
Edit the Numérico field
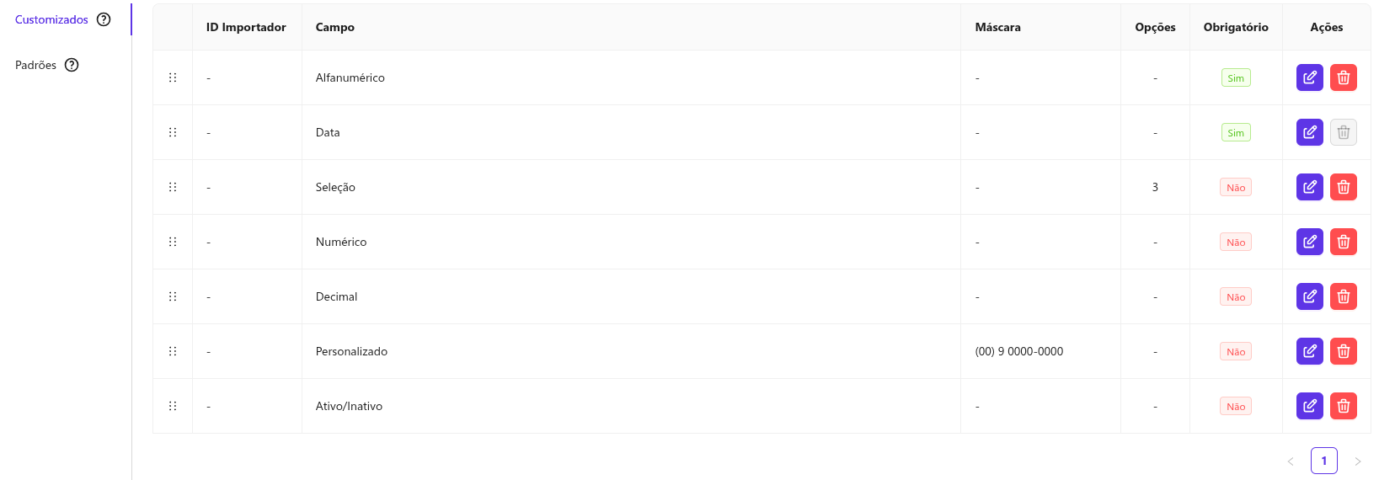pyautogui.click(x=1309, y=242)
